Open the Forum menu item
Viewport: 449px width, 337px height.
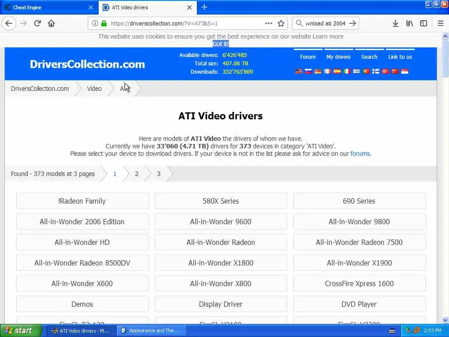[x=308, y=57]
